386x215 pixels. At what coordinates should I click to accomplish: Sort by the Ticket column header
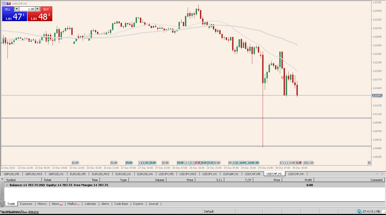(55, 180)
